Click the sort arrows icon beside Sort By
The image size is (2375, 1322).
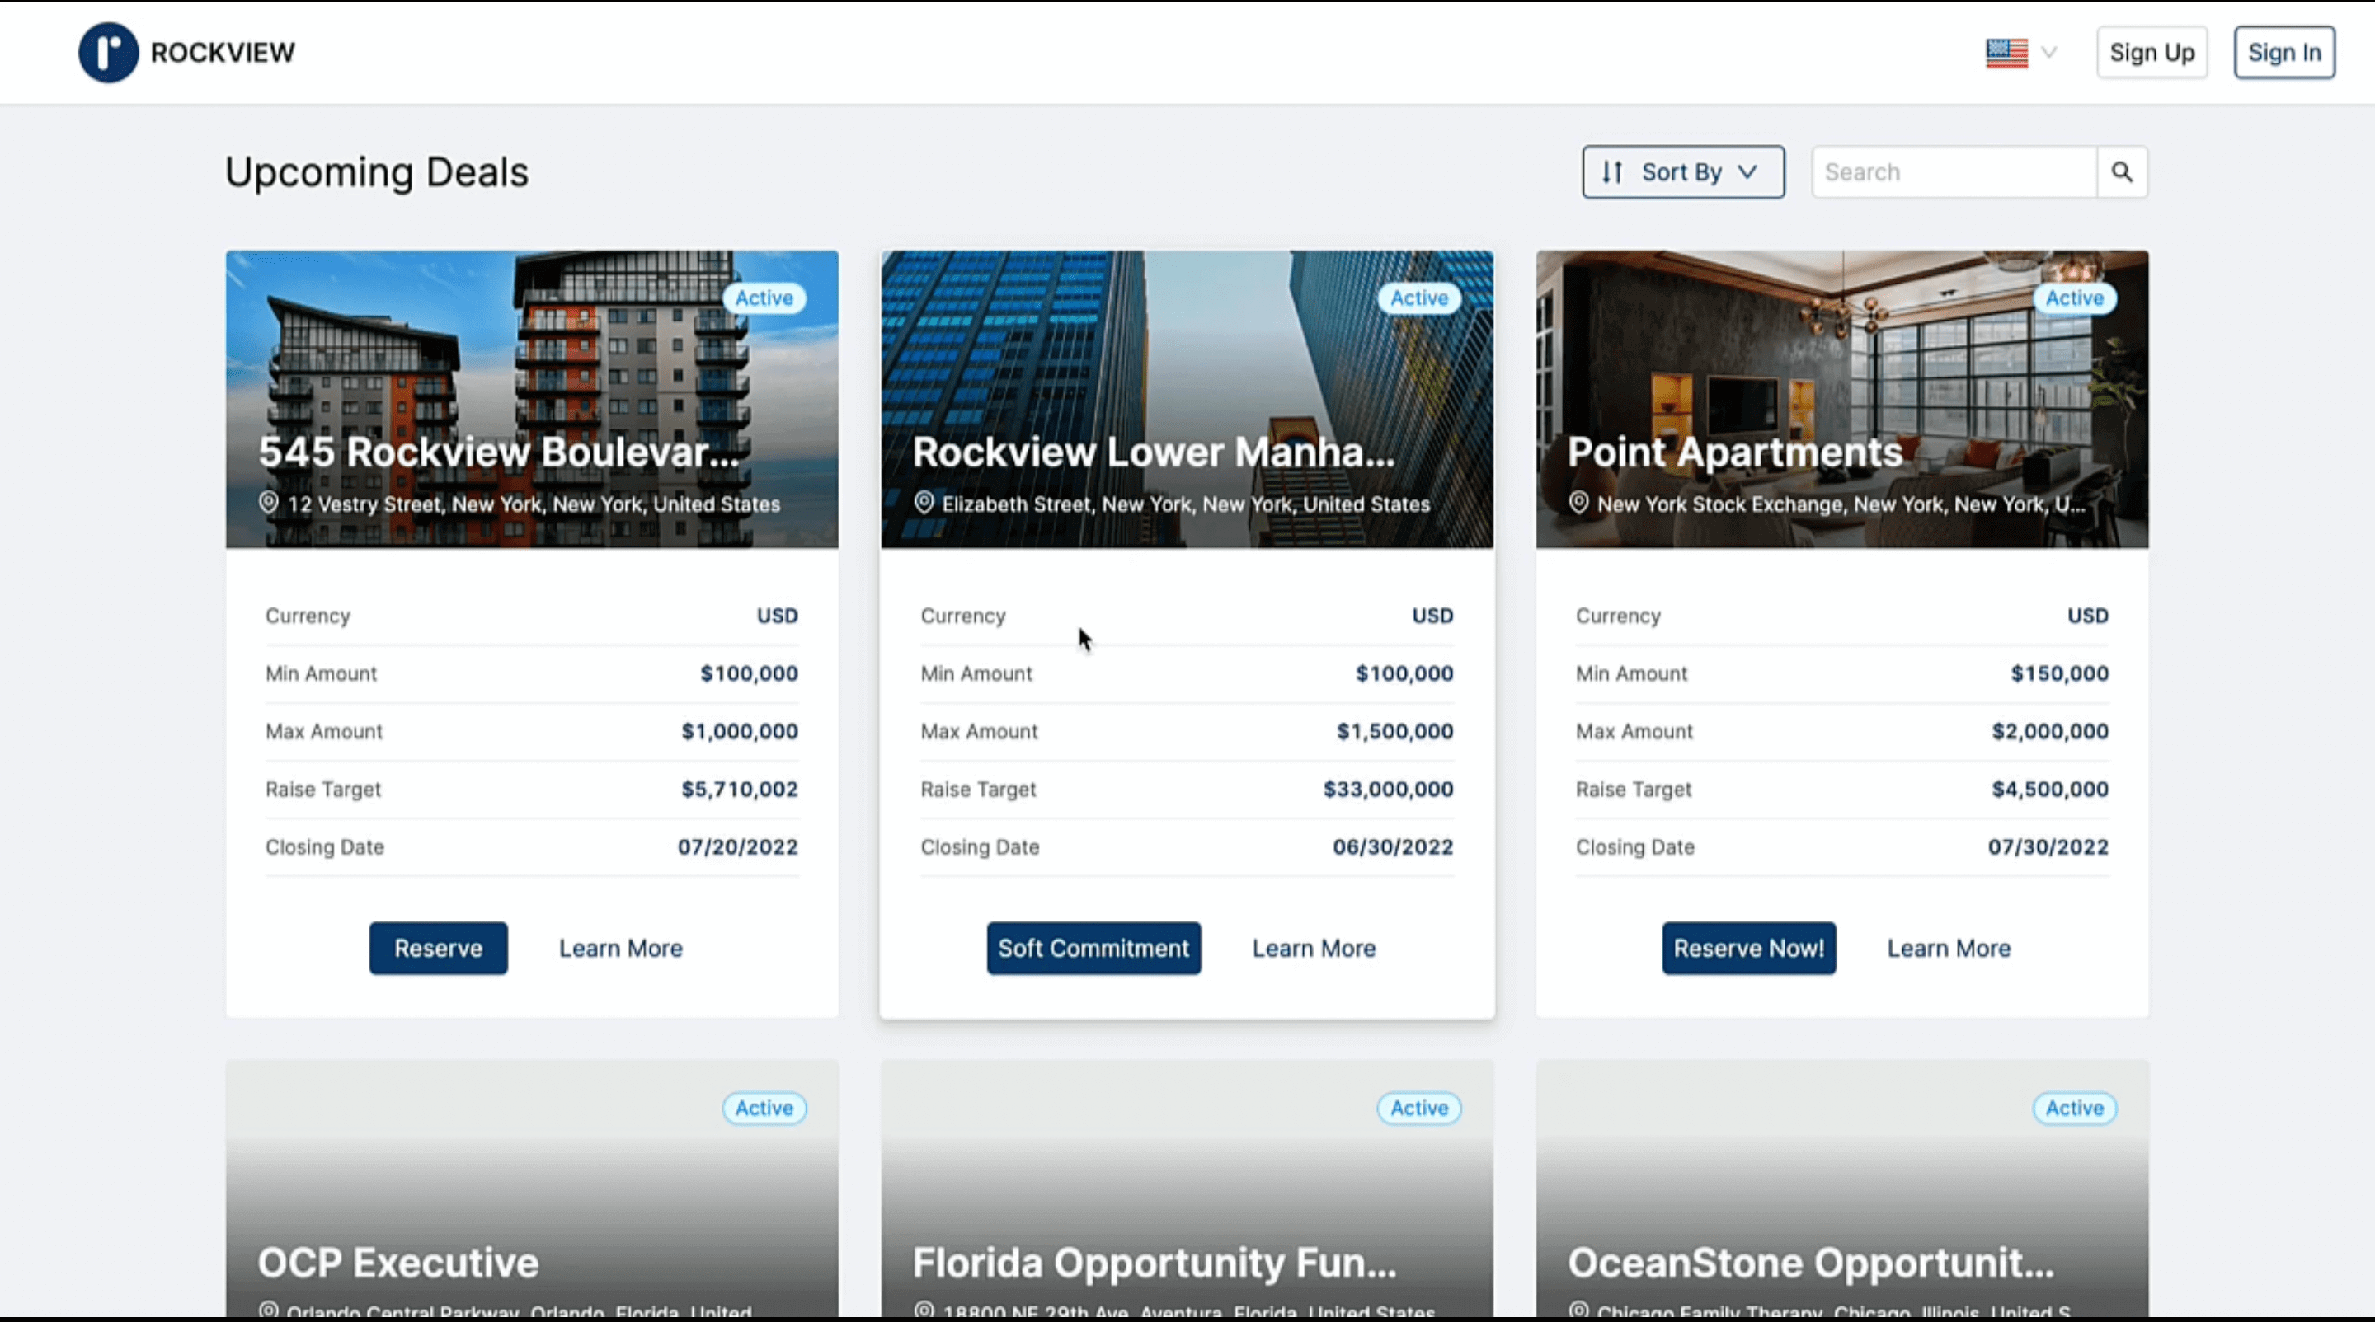click(x=1612, y=171)
